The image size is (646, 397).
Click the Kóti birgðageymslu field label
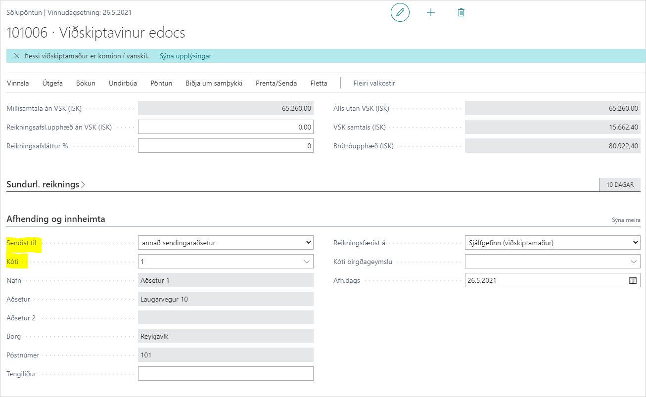click(x=363, y=262)
